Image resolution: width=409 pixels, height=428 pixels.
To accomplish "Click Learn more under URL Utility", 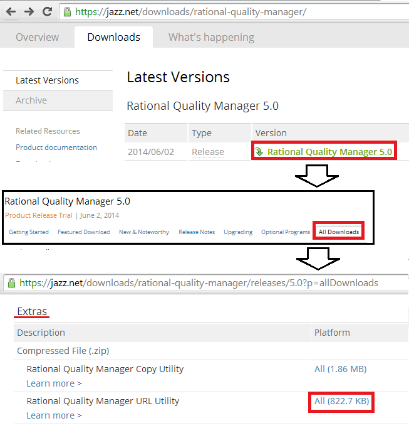I will pos(54,415).
